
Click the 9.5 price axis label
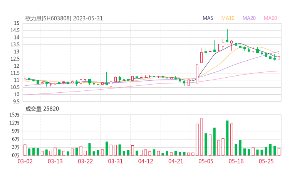click(x=16, y=102)
